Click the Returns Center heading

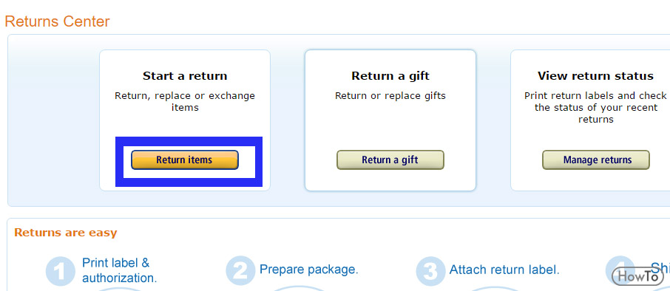(x=57, y=21)
